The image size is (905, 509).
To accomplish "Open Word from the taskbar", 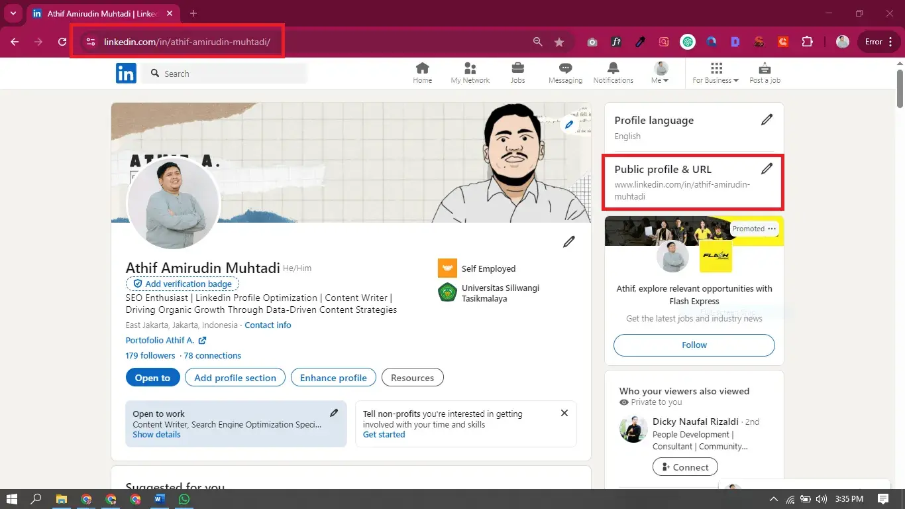I will [x=160, y=499].
